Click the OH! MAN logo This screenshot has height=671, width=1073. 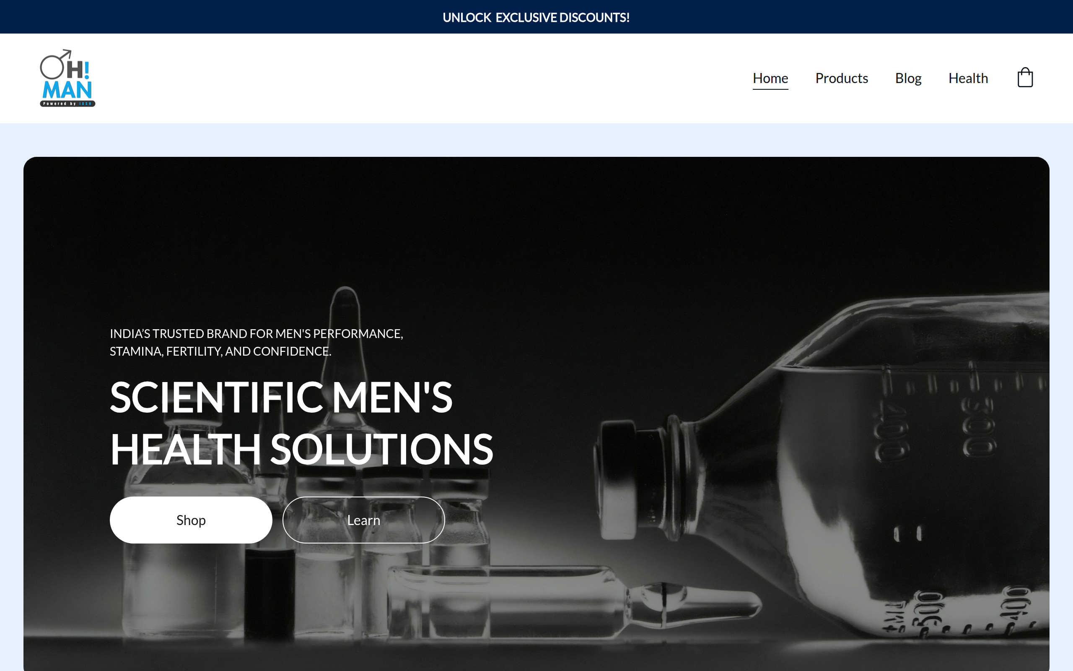coord(67,78)
